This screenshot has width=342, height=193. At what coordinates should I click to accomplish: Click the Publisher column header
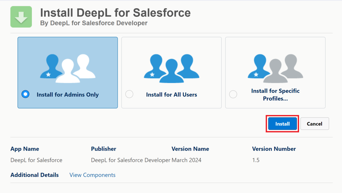tap(103, 149)
